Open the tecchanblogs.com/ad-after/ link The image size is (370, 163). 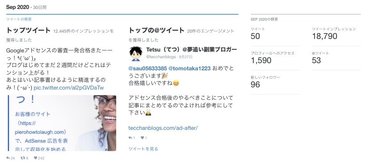pos(163,128)
